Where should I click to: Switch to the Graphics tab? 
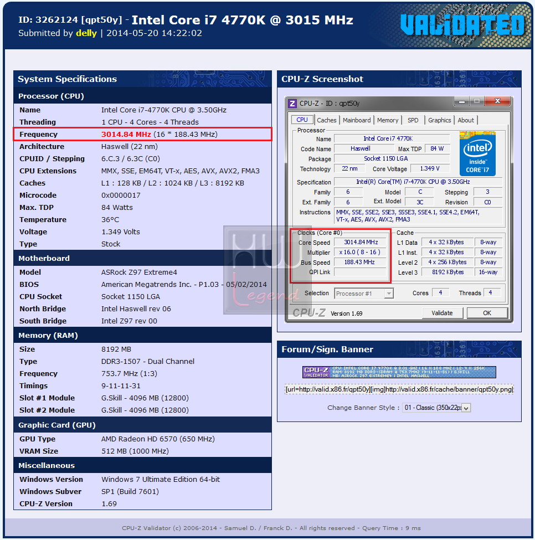(440, 120)
